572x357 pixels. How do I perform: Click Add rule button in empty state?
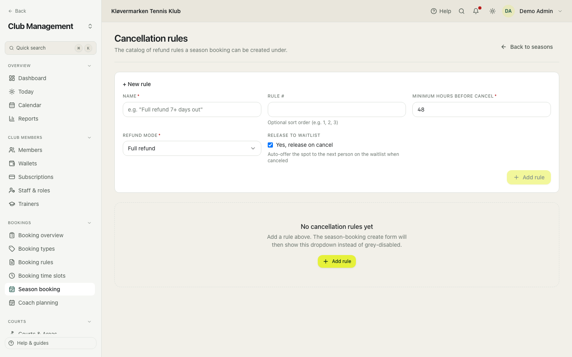(x=337, y=261)
